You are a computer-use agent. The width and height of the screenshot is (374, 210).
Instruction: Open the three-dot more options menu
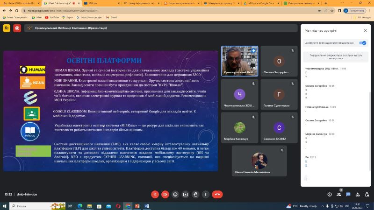click(206, 194)
